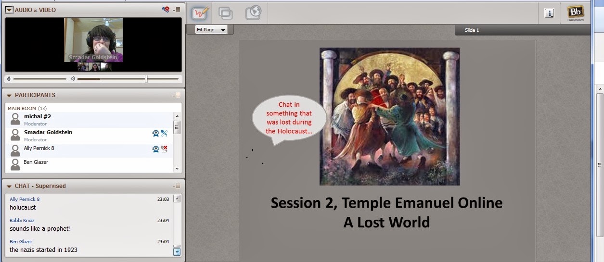Select the Whiteboard mode icon
The height and width of the screenshot is (262, 604).
[x=200, y=13]
